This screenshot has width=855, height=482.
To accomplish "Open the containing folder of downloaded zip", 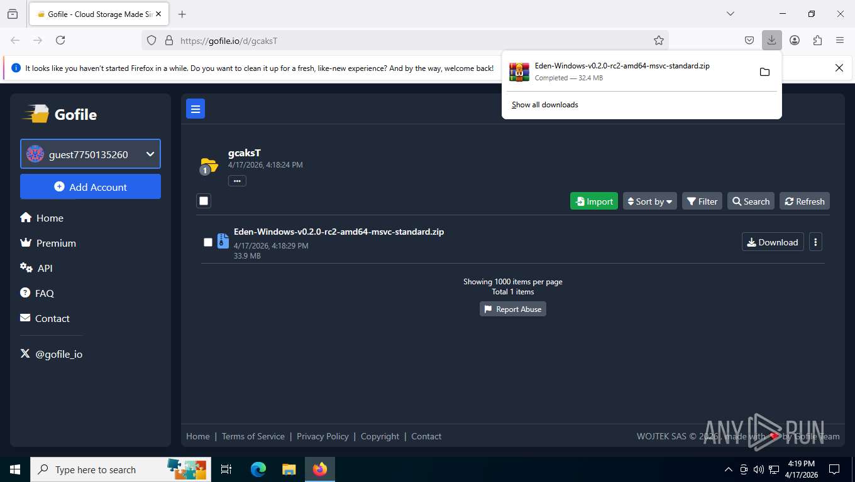I will click(764, 72).
